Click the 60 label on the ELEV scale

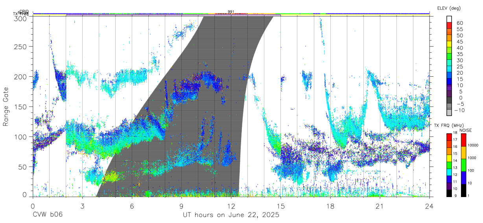click(459, 23)
